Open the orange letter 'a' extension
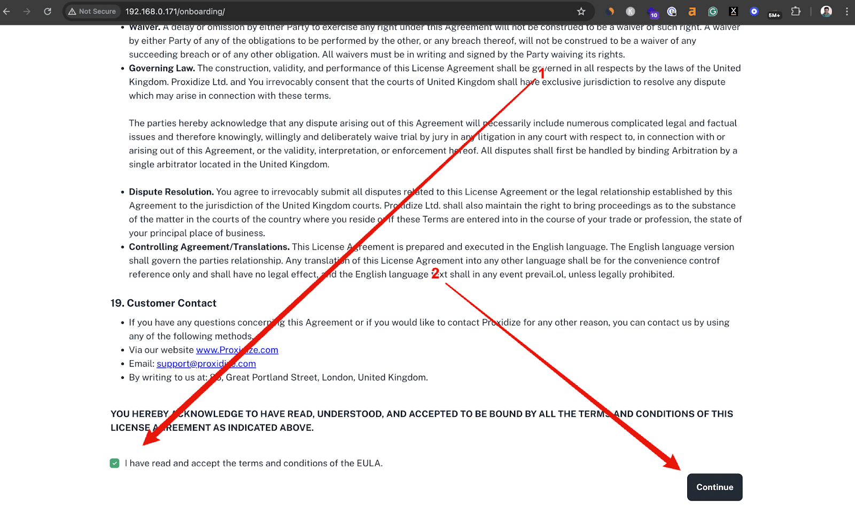Screen dimensions: 855x513 tap(692, 11)
